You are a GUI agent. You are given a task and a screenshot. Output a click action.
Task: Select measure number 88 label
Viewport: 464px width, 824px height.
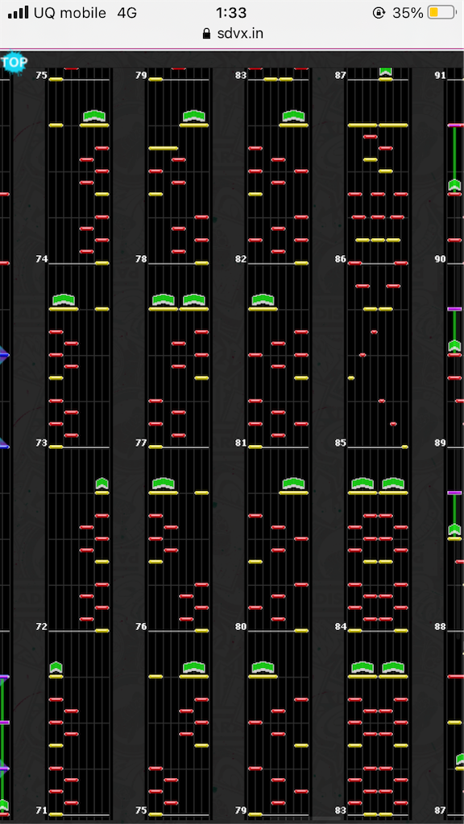tap(441, 627)
